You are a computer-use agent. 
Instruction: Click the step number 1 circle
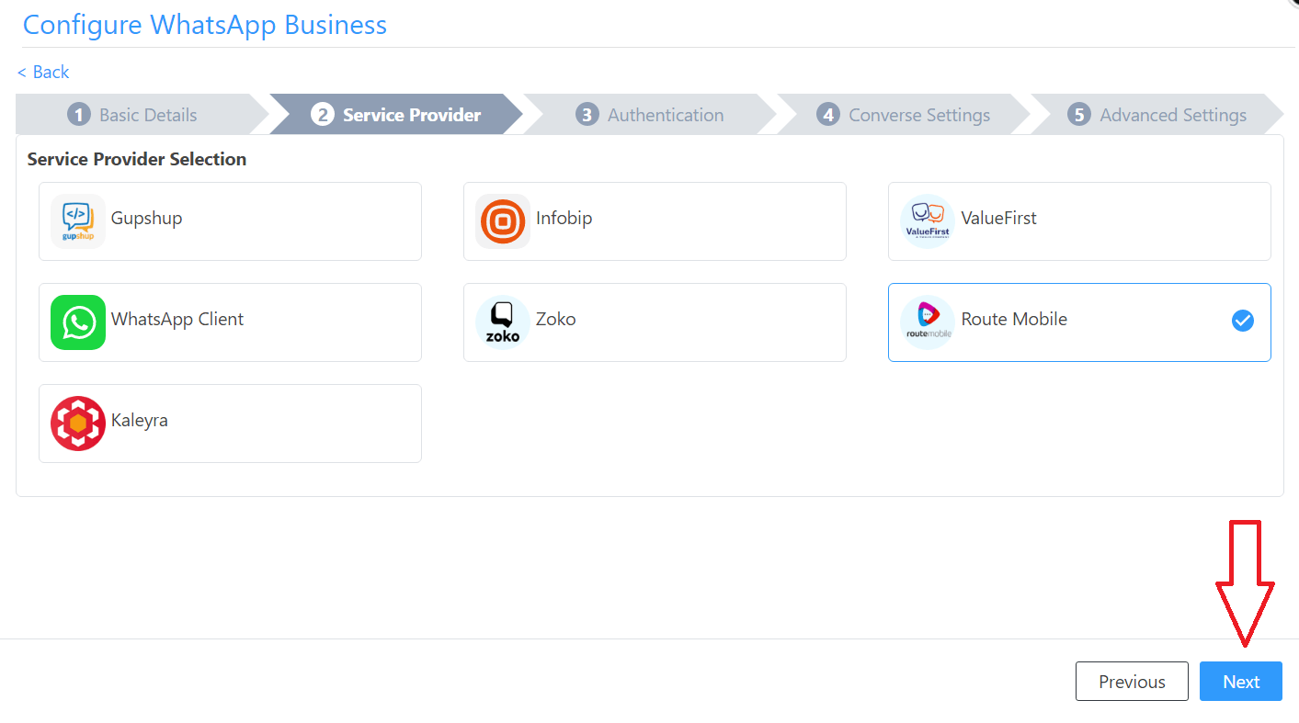[x=79, y=115]
